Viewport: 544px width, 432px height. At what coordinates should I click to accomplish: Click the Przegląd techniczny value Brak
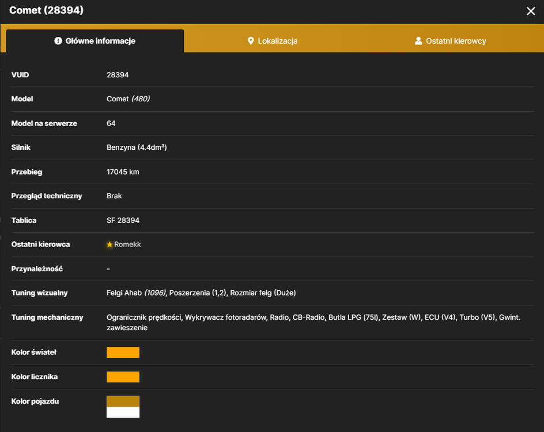pos(114,196)
